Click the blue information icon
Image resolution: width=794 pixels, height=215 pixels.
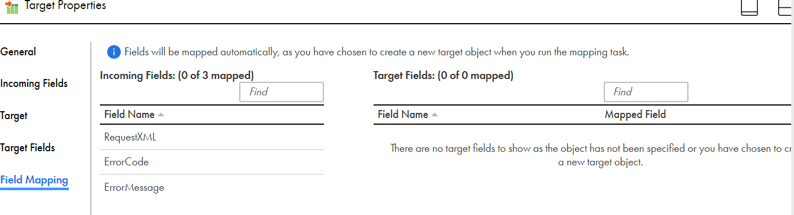(x=113, y=52)
